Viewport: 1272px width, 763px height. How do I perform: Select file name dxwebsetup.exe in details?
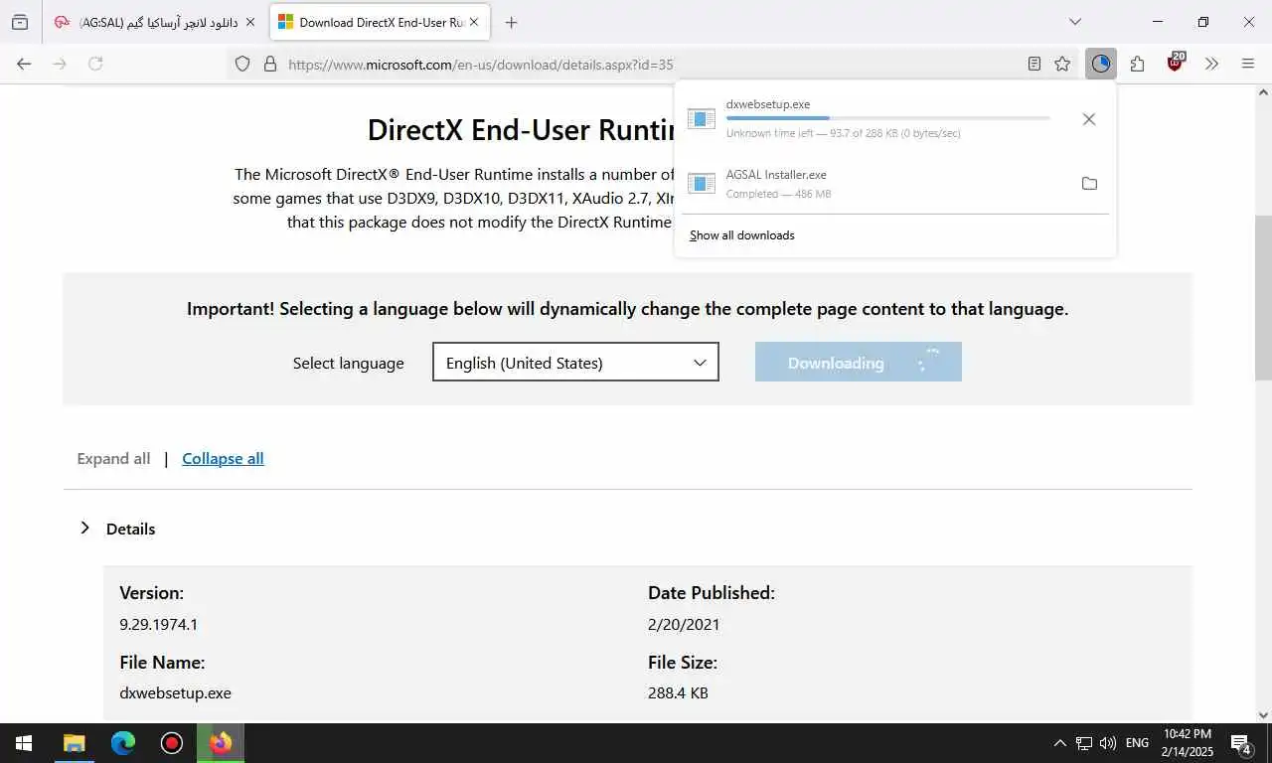coord(175,693)
